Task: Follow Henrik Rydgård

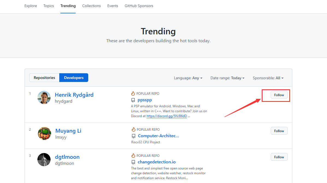Action: pos(279,95)
